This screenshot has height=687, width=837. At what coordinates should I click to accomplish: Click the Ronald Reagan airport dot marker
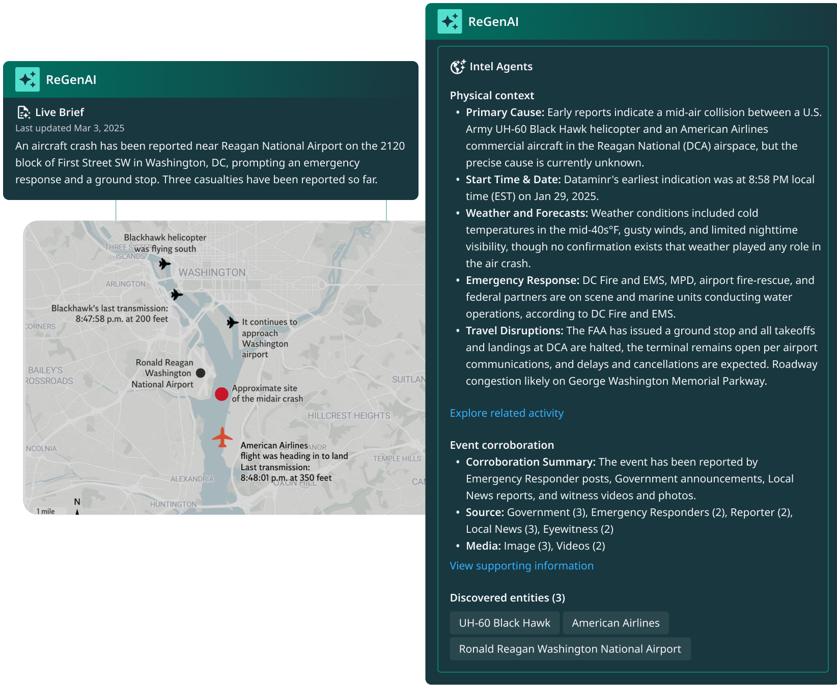(x=201, y=373)
